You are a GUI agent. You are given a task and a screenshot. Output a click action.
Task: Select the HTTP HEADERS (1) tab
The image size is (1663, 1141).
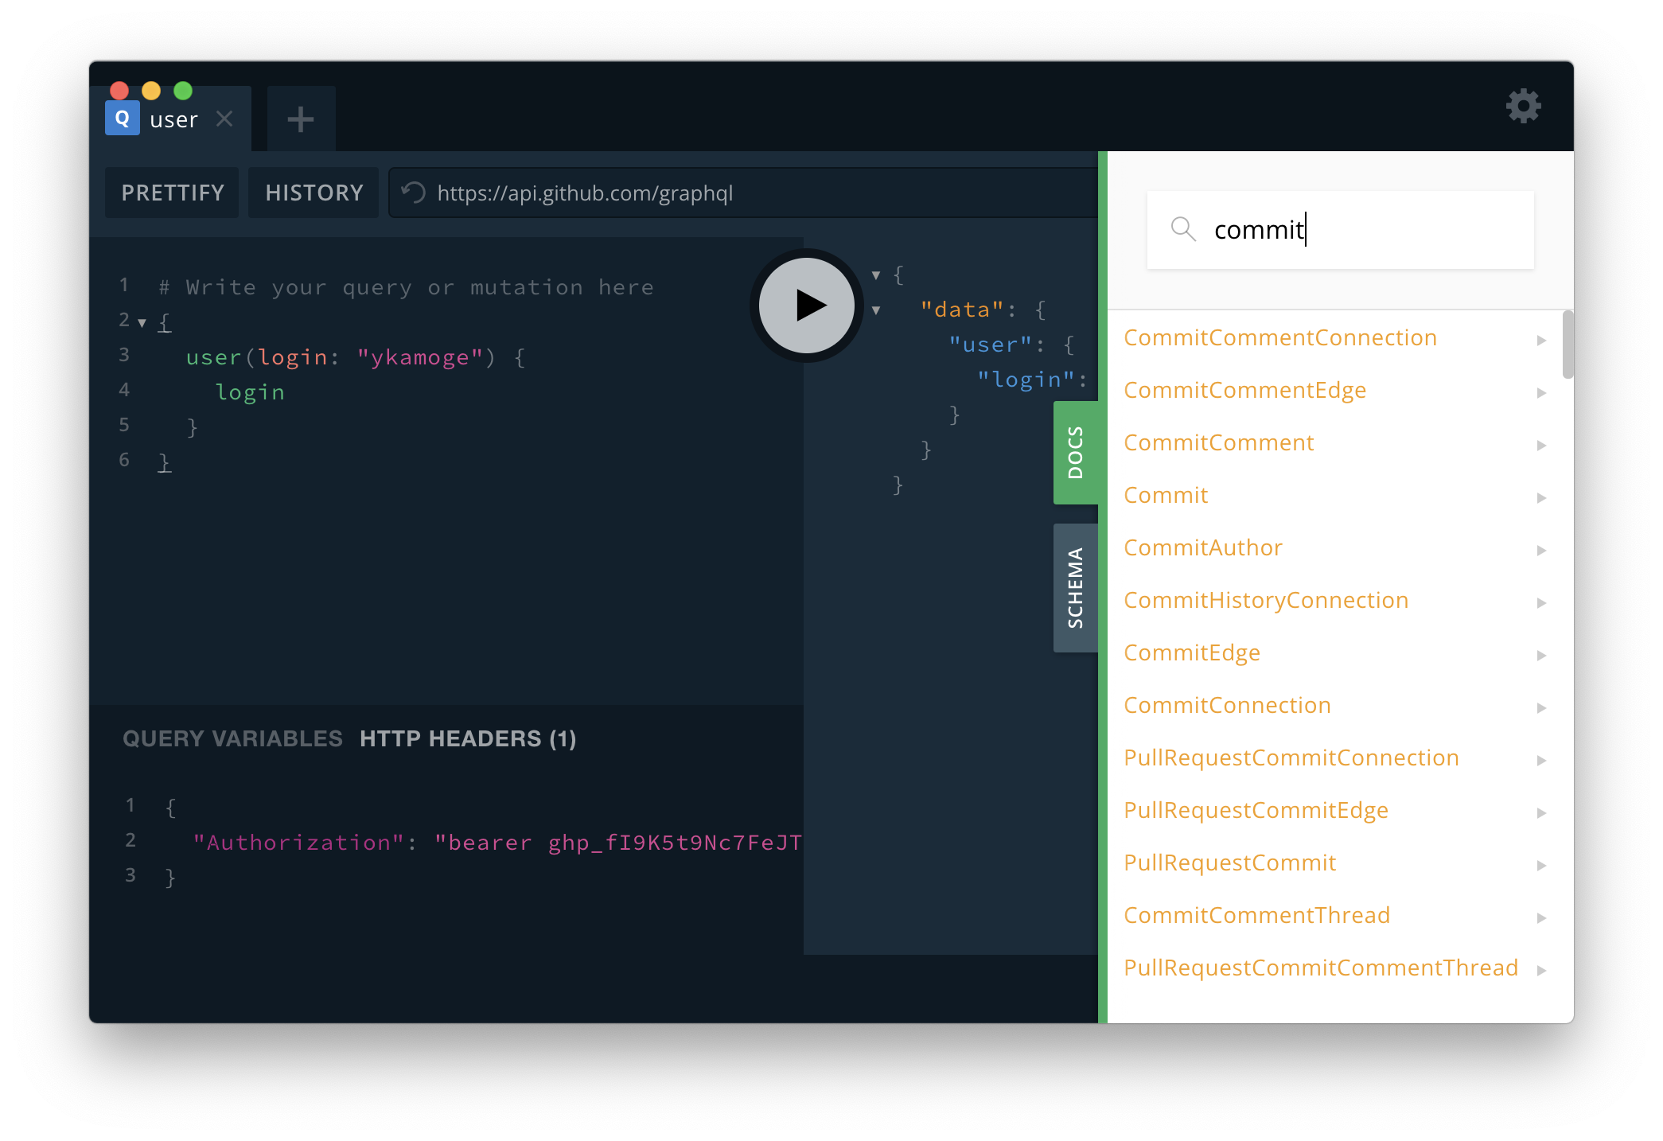click(x=468, y=738)
